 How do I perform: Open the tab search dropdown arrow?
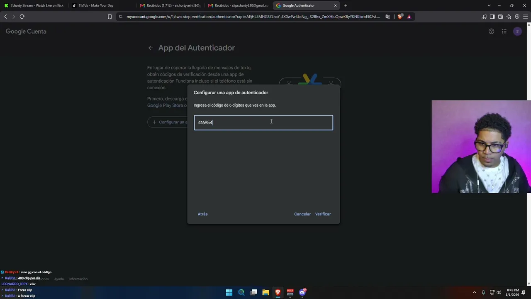[x=489, y=5]
